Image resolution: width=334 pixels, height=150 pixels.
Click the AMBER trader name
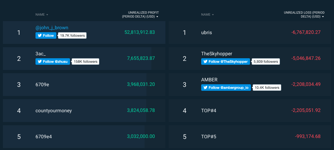point(209,80)
